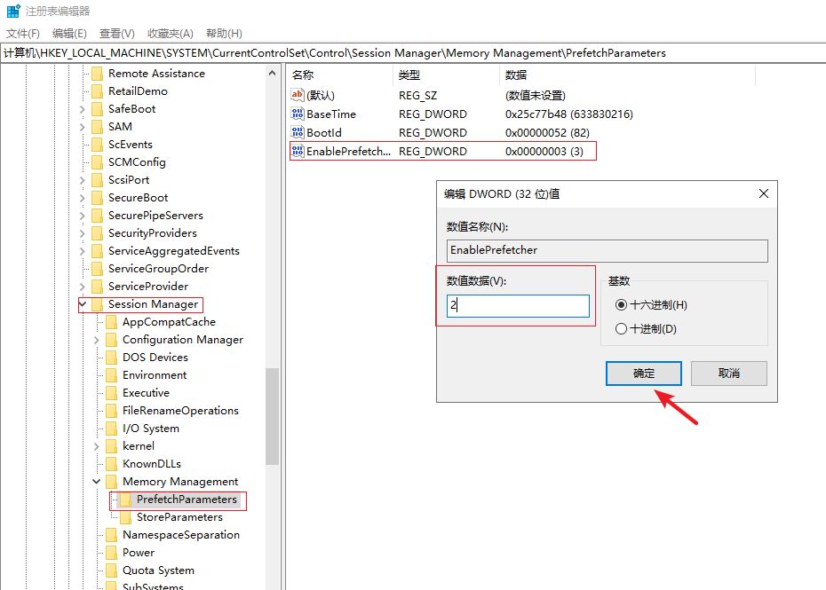Click the Remote Assistance folder icon
This screenshot has height=590, width=826.
[97, 74]
